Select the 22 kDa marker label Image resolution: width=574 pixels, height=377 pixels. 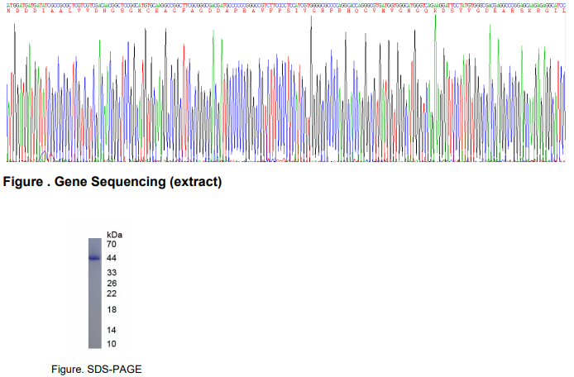(x=112, y=293)
